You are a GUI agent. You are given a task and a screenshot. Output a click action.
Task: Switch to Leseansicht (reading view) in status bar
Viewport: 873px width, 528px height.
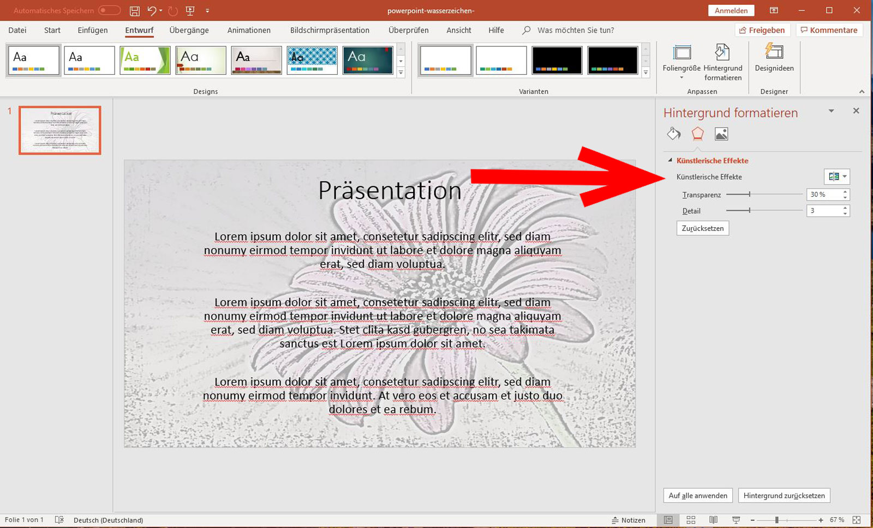[713, 520]
